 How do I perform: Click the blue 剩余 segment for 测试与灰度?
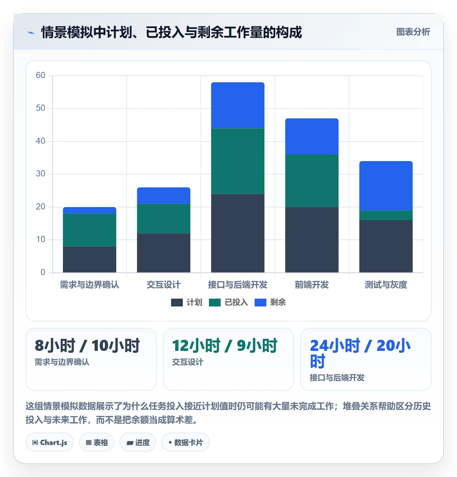click(386, 186)
